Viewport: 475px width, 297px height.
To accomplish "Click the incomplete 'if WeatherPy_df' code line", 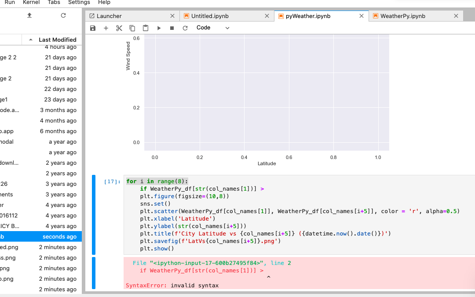I will click(202, 189).
